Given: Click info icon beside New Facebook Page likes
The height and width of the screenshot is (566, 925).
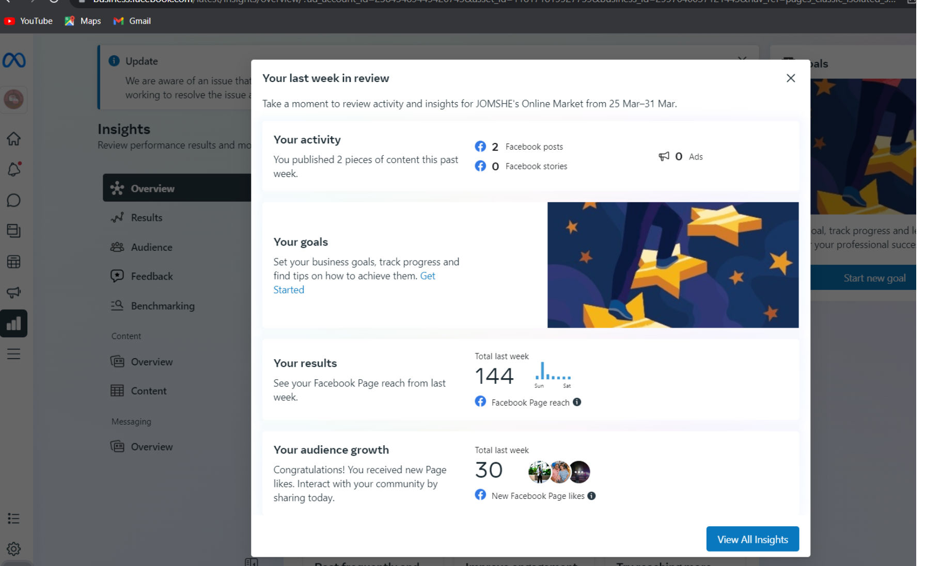Looking at the screenshot, I should point(592,496).
